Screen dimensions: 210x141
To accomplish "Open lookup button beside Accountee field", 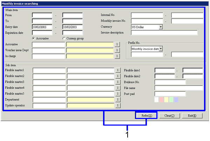I will tap(117, 44).
